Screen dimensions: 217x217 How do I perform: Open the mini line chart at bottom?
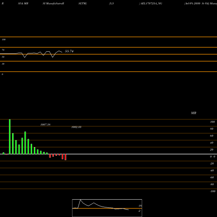(x=107, y=208)
